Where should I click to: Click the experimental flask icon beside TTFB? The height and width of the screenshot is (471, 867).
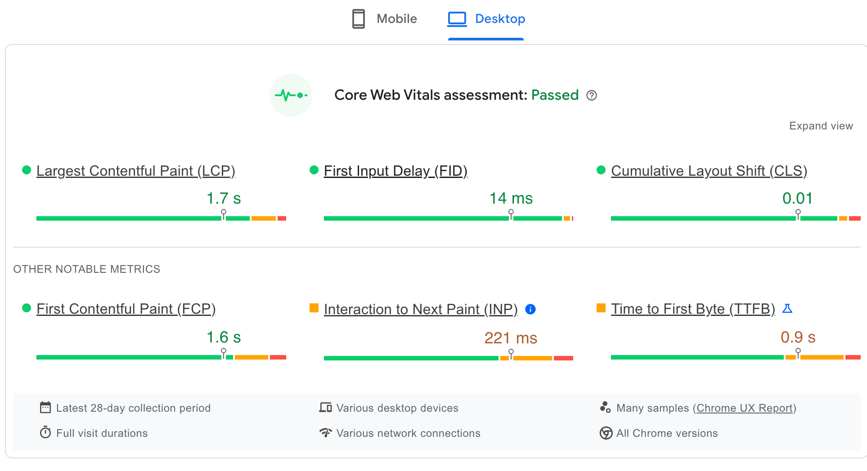[787, 308]
